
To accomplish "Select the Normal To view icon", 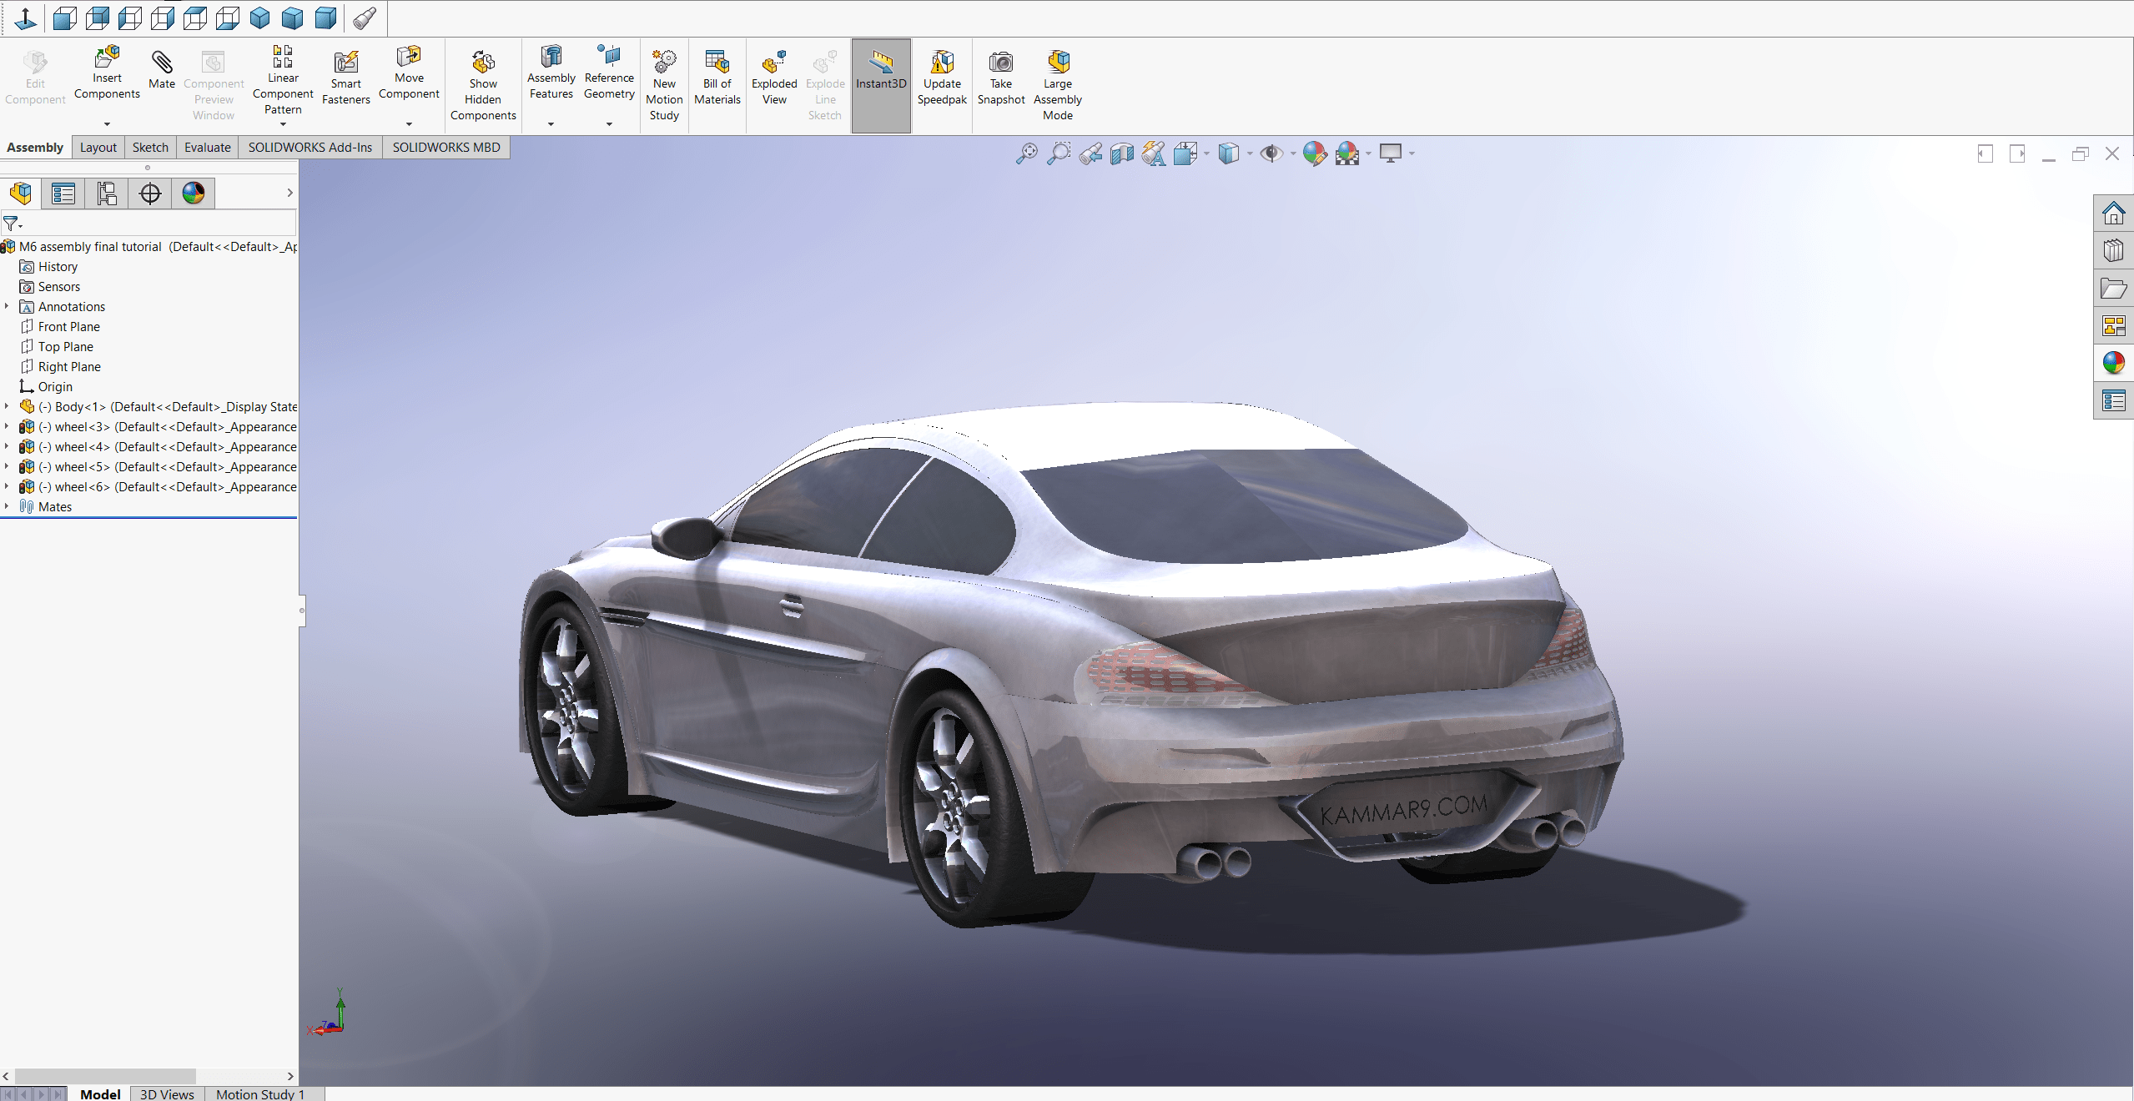I will coord(26,18).
